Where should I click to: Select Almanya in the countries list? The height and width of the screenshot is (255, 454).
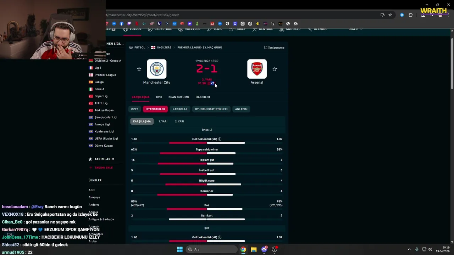[x=94, y=197]
